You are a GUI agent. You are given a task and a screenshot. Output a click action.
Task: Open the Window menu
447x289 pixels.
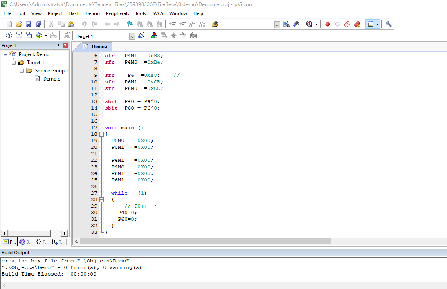click(x=178, y=13)
